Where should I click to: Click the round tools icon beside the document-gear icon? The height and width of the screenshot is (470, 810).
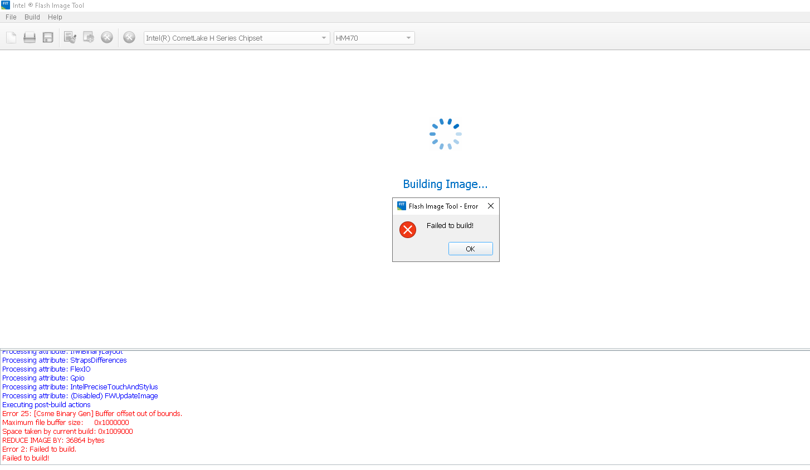click(x=107, y=37)
